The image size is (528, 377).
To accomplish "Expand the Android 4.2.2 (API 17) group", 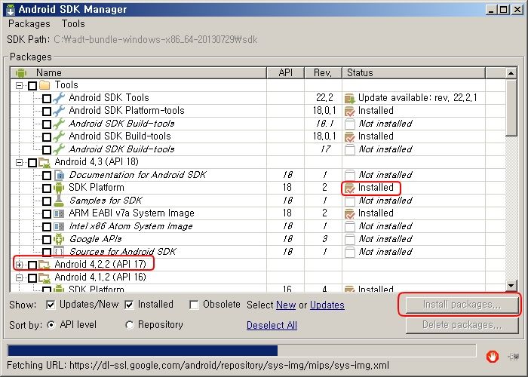I will [19, 265].
